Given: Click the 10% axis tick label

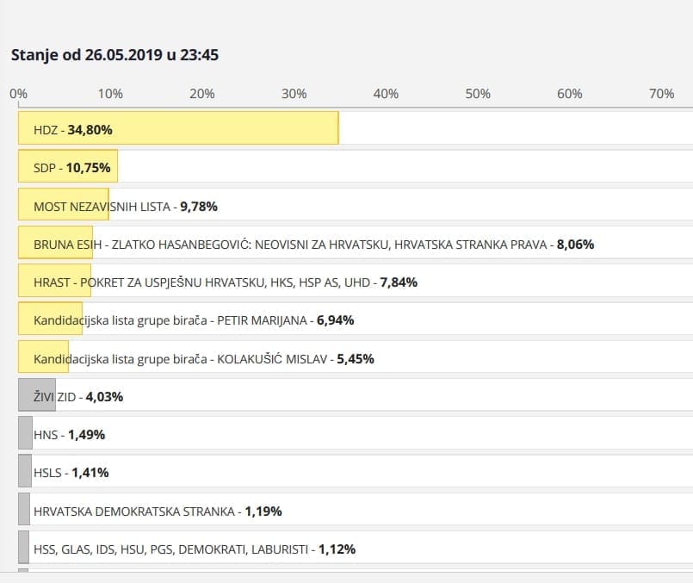Looking at the screenshot, I should 110,93.
